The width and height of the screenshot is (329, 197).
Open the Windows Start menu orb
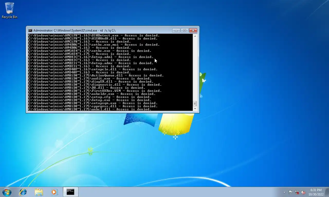pyautogui.click(x=7, y=192)
